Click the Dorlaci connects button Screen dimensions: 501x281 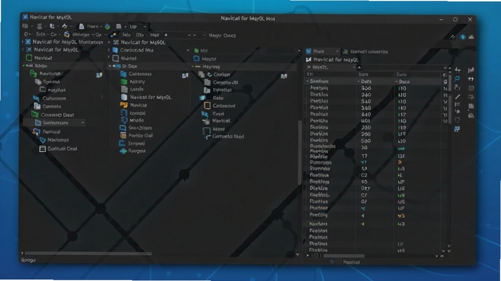pos(365,52)
